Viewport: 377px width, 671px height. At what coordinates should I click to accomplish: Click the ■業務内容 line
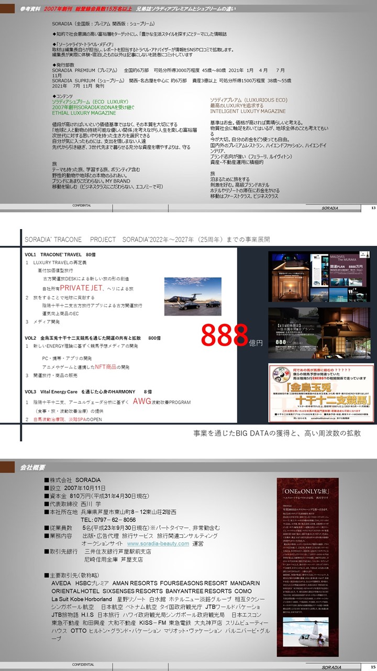click(131, 536)
